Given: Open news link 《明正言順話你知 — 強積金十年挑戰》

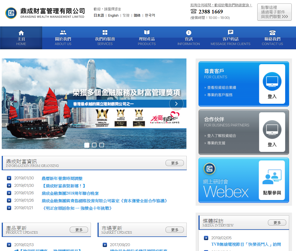Looking at the screenshot, I should pyautogui.click(x=77, y=208).
